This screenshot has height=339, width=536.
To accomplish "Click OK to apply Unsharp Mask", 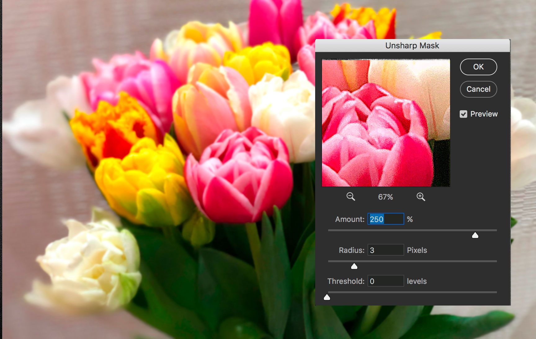I will (x=478, y=67).
